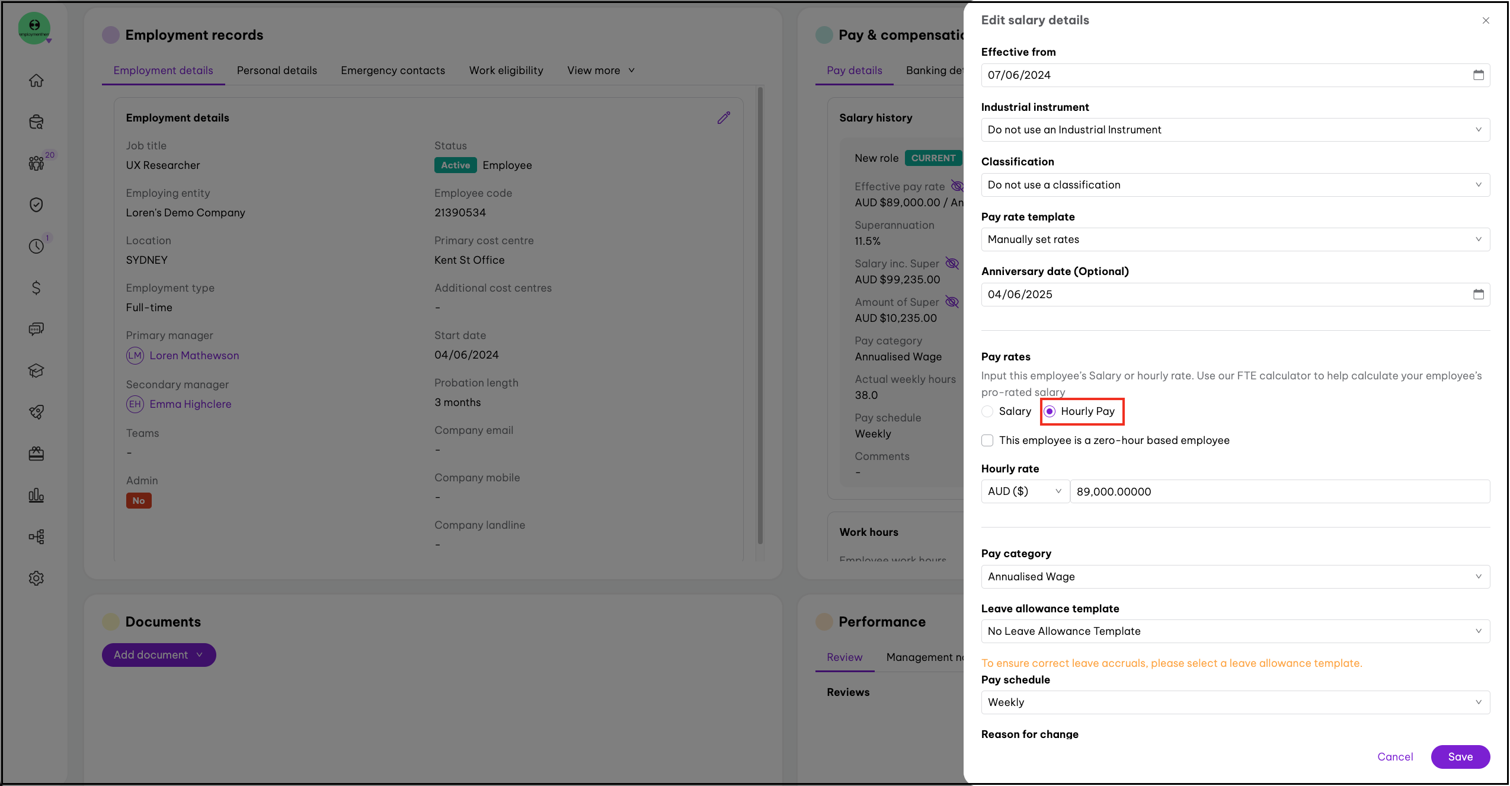
Task: Open the Industrial instrument dropdown
Action: [x=1235, y=130]
